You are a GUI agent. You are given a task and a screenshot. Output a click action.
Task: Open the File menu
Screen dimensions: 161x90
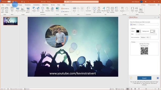pyautogui.click(x=3, y=5)
